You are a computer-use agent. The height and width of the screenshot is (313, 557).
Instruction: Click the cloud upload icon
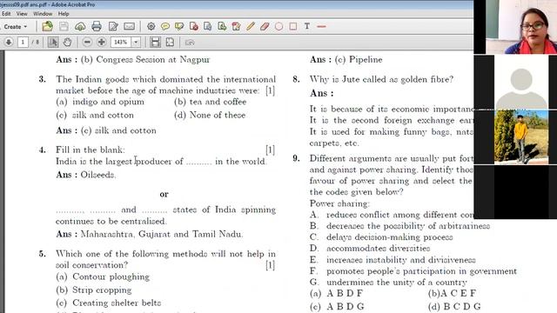[80, 26]
